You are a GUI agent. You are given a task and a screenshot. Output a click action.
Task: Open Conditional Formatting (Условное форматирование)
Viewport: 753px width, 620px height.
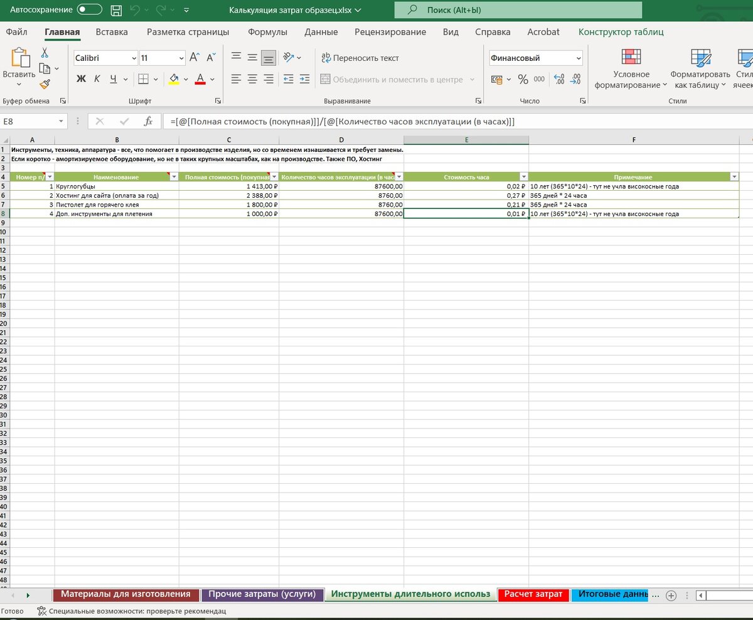point(631,68)
